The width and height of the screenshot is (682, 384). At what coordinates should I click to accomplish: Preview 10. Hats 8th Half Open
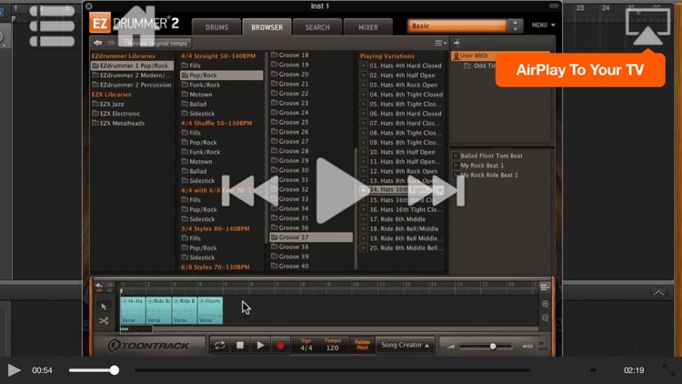point(364,152)
